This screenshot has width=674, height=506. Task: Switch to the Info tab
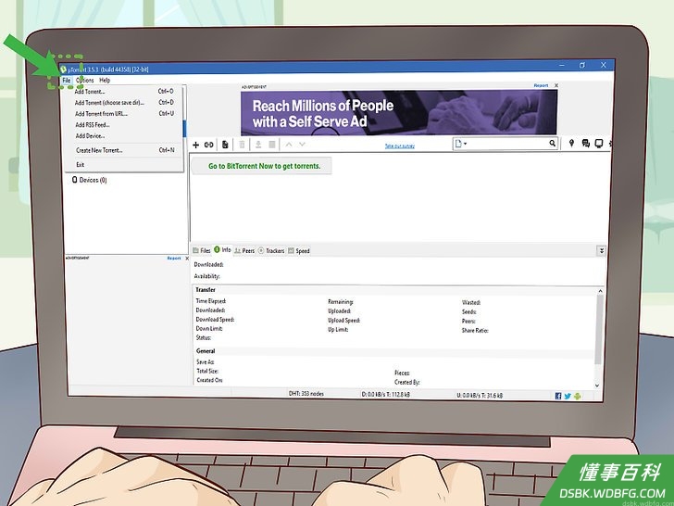click(x=222, y=249)
